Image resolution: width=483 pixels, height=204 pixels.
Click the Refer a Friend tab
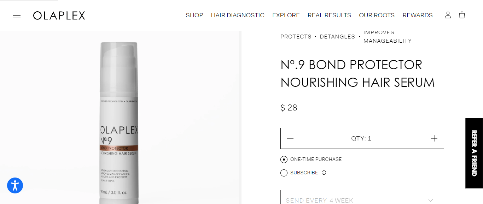(x=474, y=153)
